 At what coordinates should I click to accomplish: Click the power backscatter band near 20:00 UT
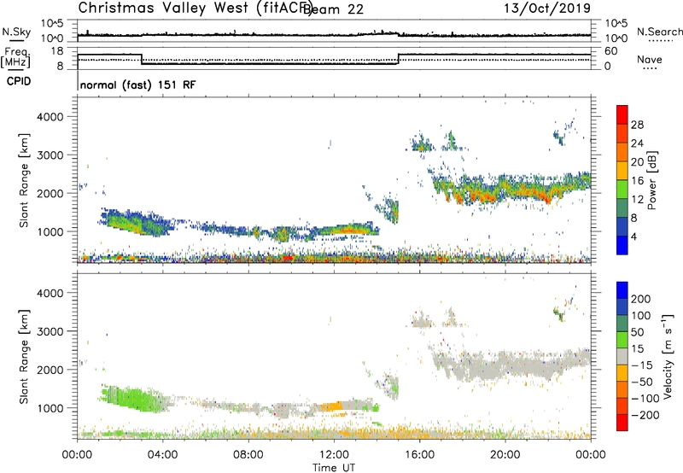click(x=511, y=190)
